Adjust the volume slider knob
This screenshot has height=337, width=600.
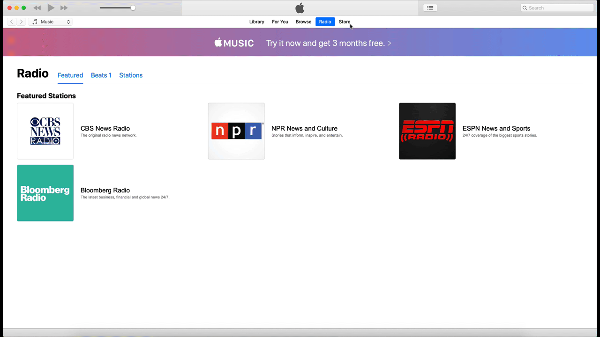click(x=133, y=8)
